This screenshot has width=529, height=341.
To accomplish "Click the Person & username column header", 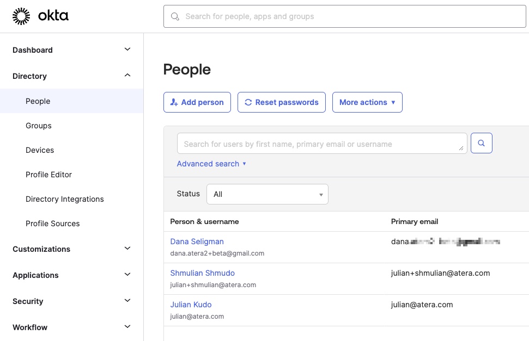I will point(204,221).
